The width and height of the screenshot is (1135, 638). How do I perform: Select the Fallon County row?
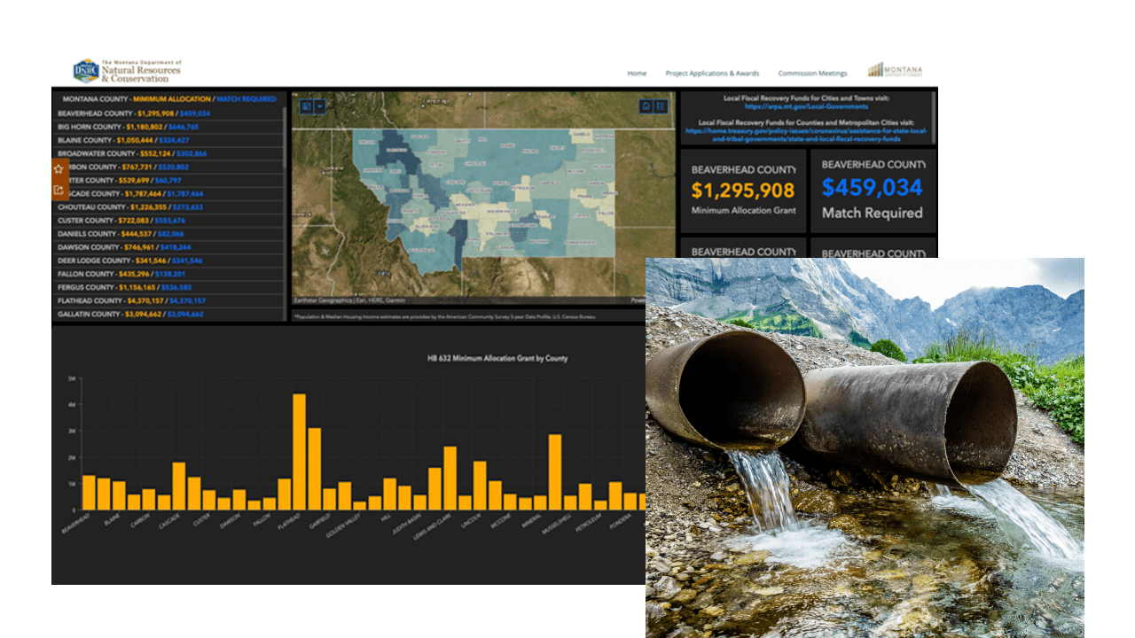168,274
